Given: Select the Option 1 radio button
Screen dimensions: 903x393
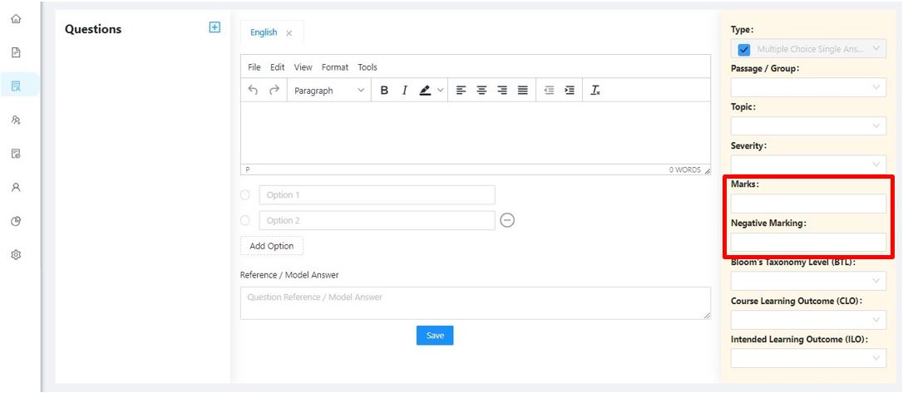Looking at the screenshot, I should point(245,195).
